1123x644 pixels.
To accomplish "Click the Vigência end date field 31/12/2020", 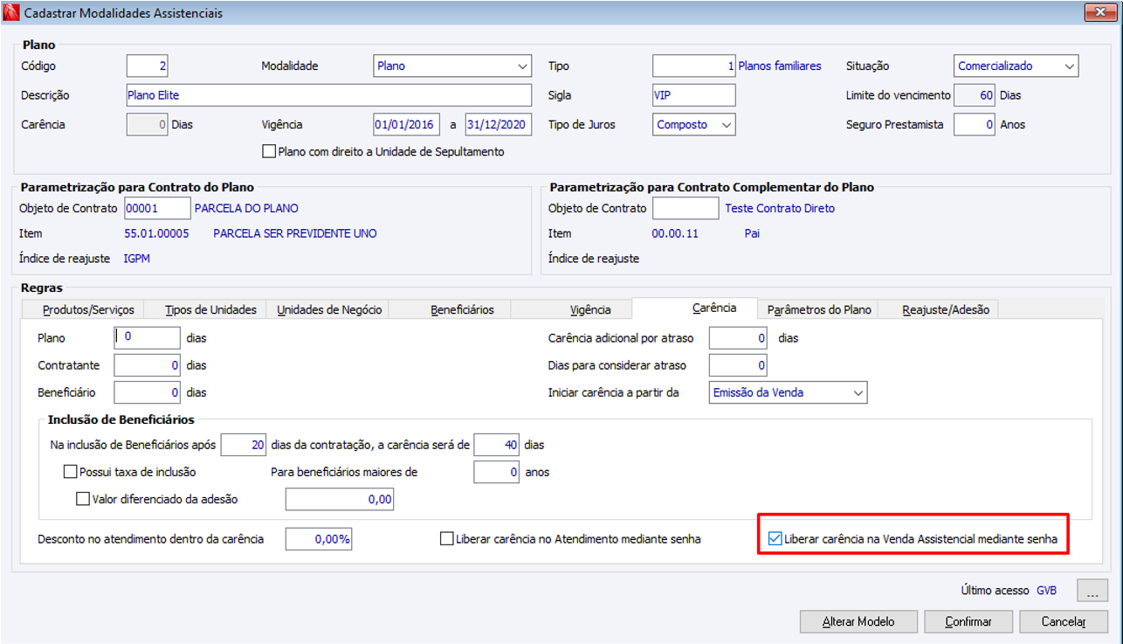I will tap(499, 125).
